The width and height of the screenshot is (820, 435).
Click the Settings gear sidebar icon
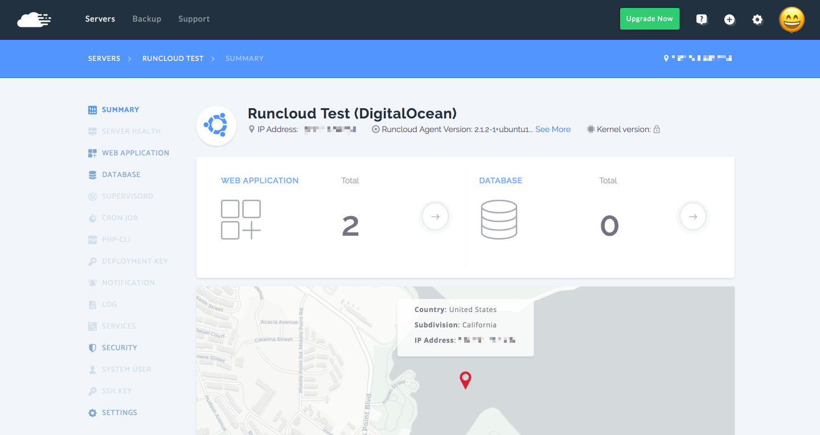pos(92,413)
